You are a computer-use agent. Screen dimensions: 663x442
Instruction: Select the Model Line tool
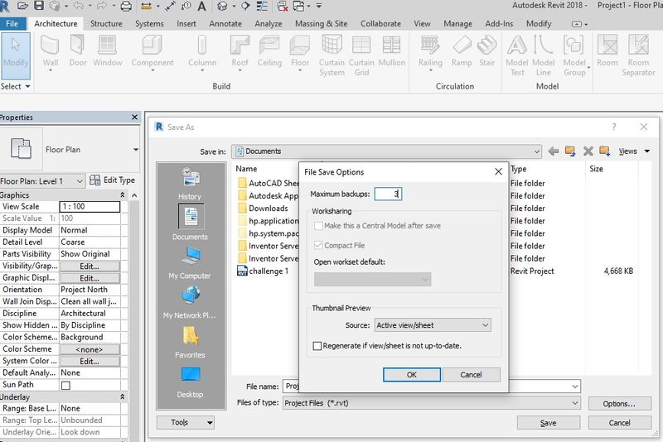(544, 55)
